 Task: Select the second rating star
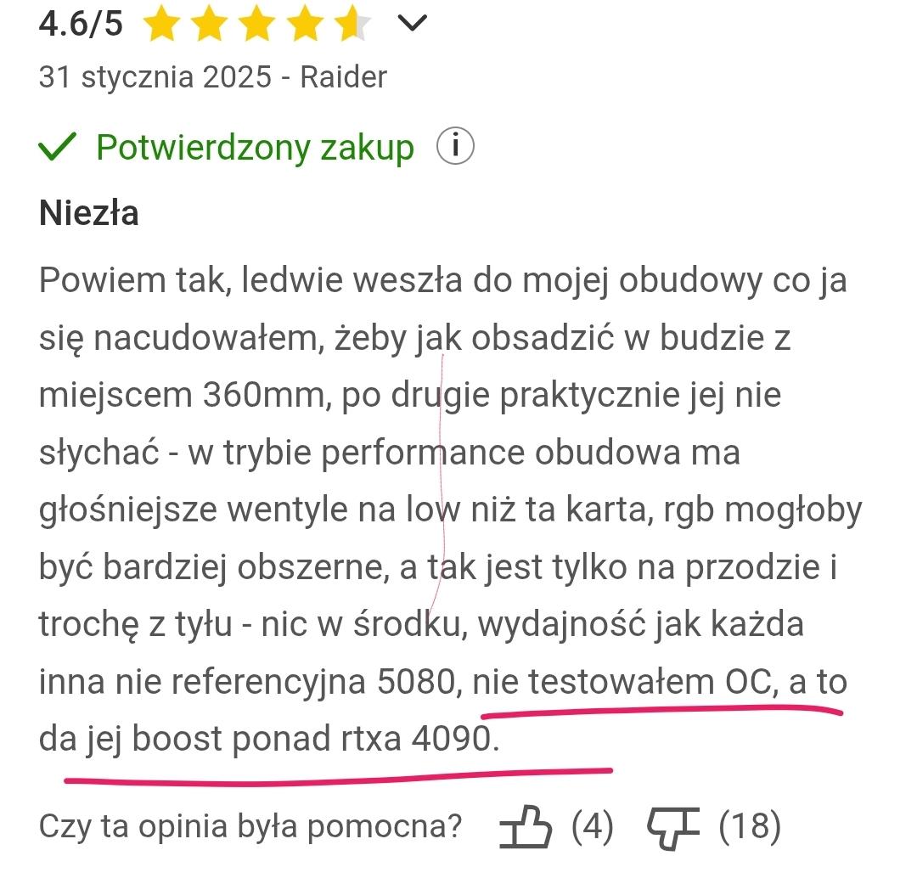[207, 24]
